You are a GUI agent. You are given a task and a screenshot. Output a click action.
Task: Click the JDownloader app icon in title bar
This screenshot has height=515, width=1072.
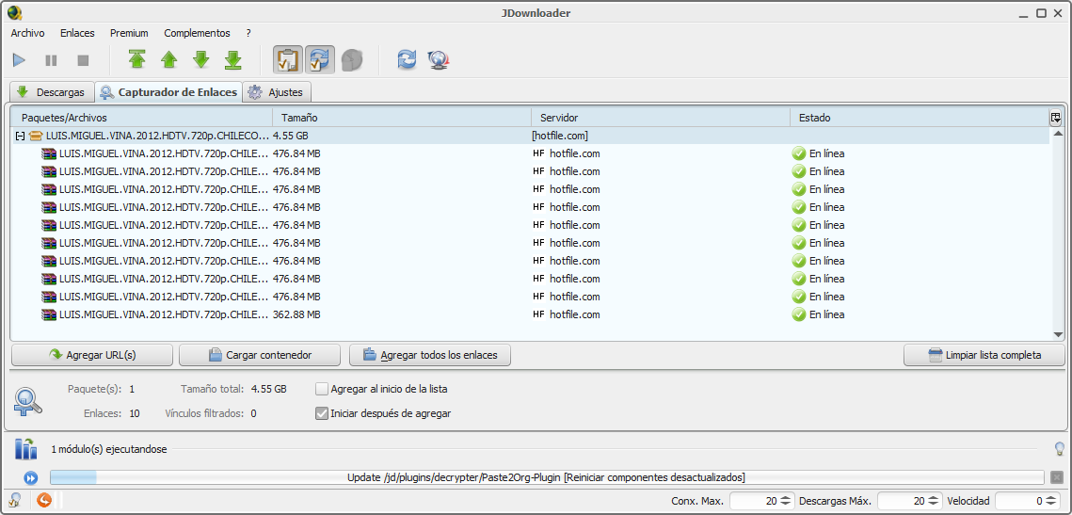14,12
